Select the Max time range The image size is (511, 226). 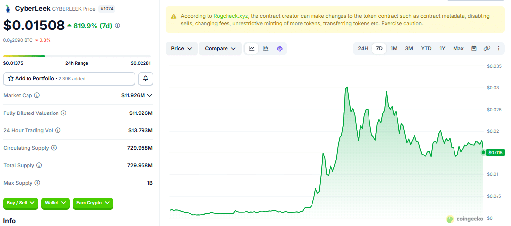(458, 48)
